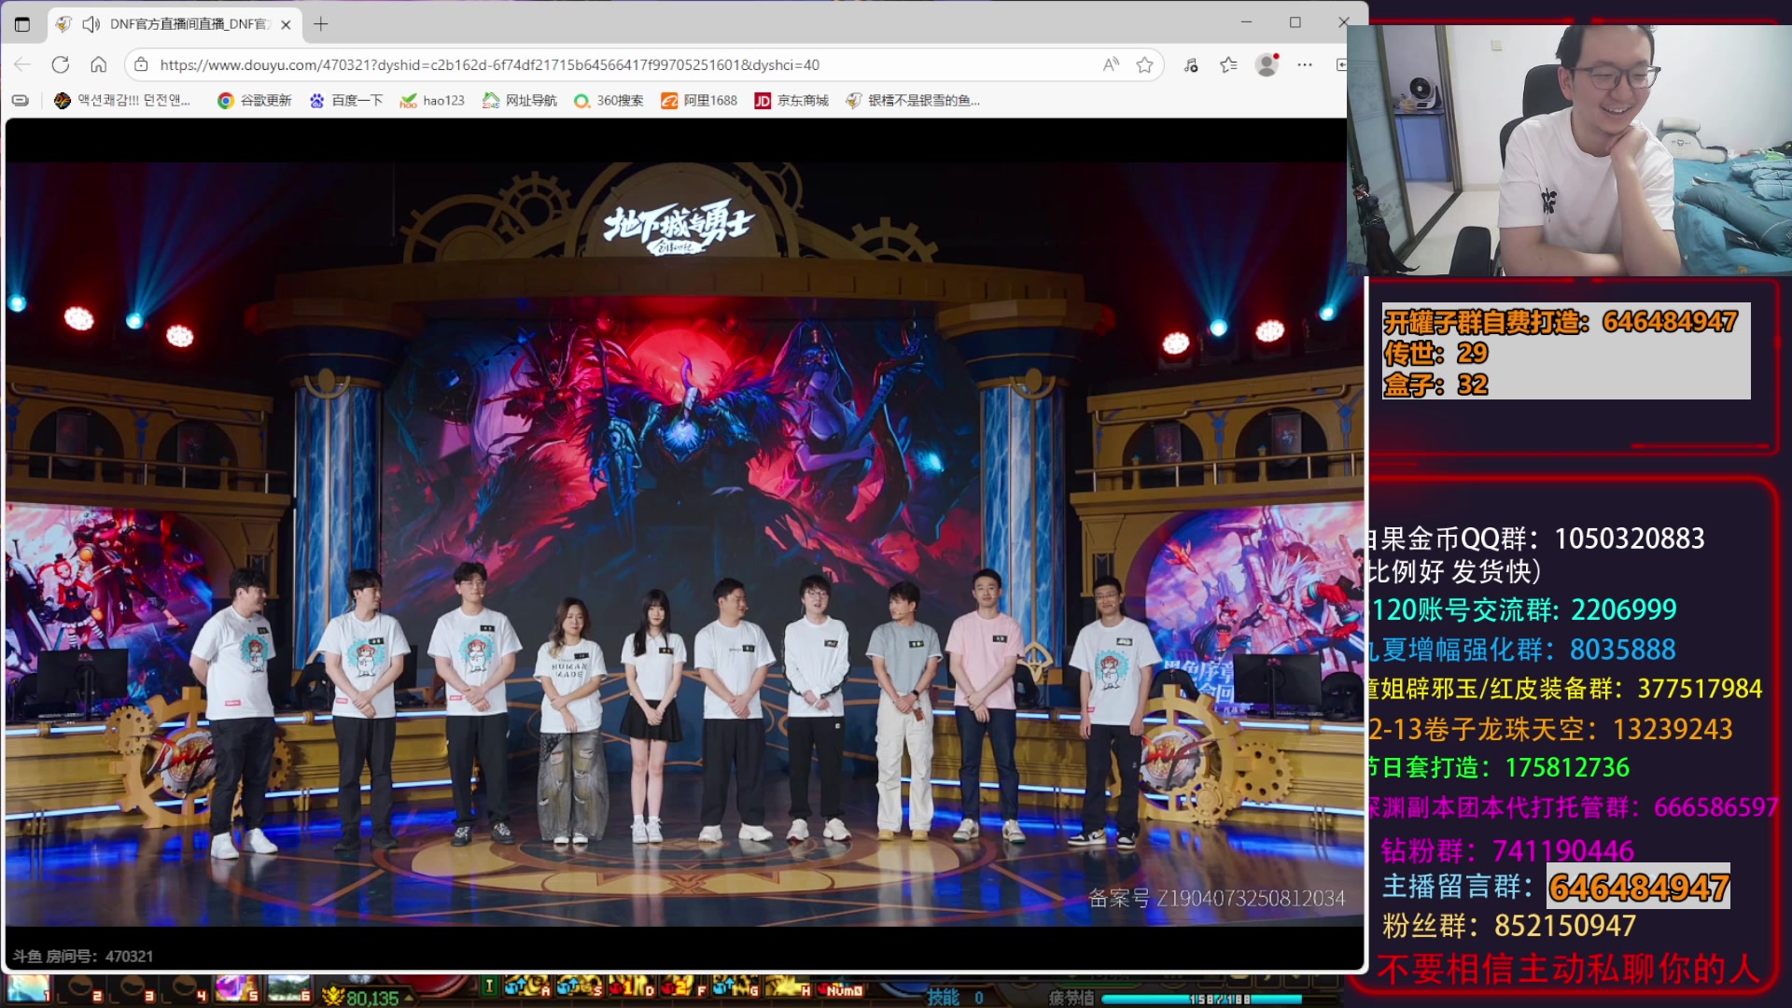This screenshot has height=1008, width=1792.
Task: Open the Korean 액션쾌감 bookmark
Action: coord(122,100)
